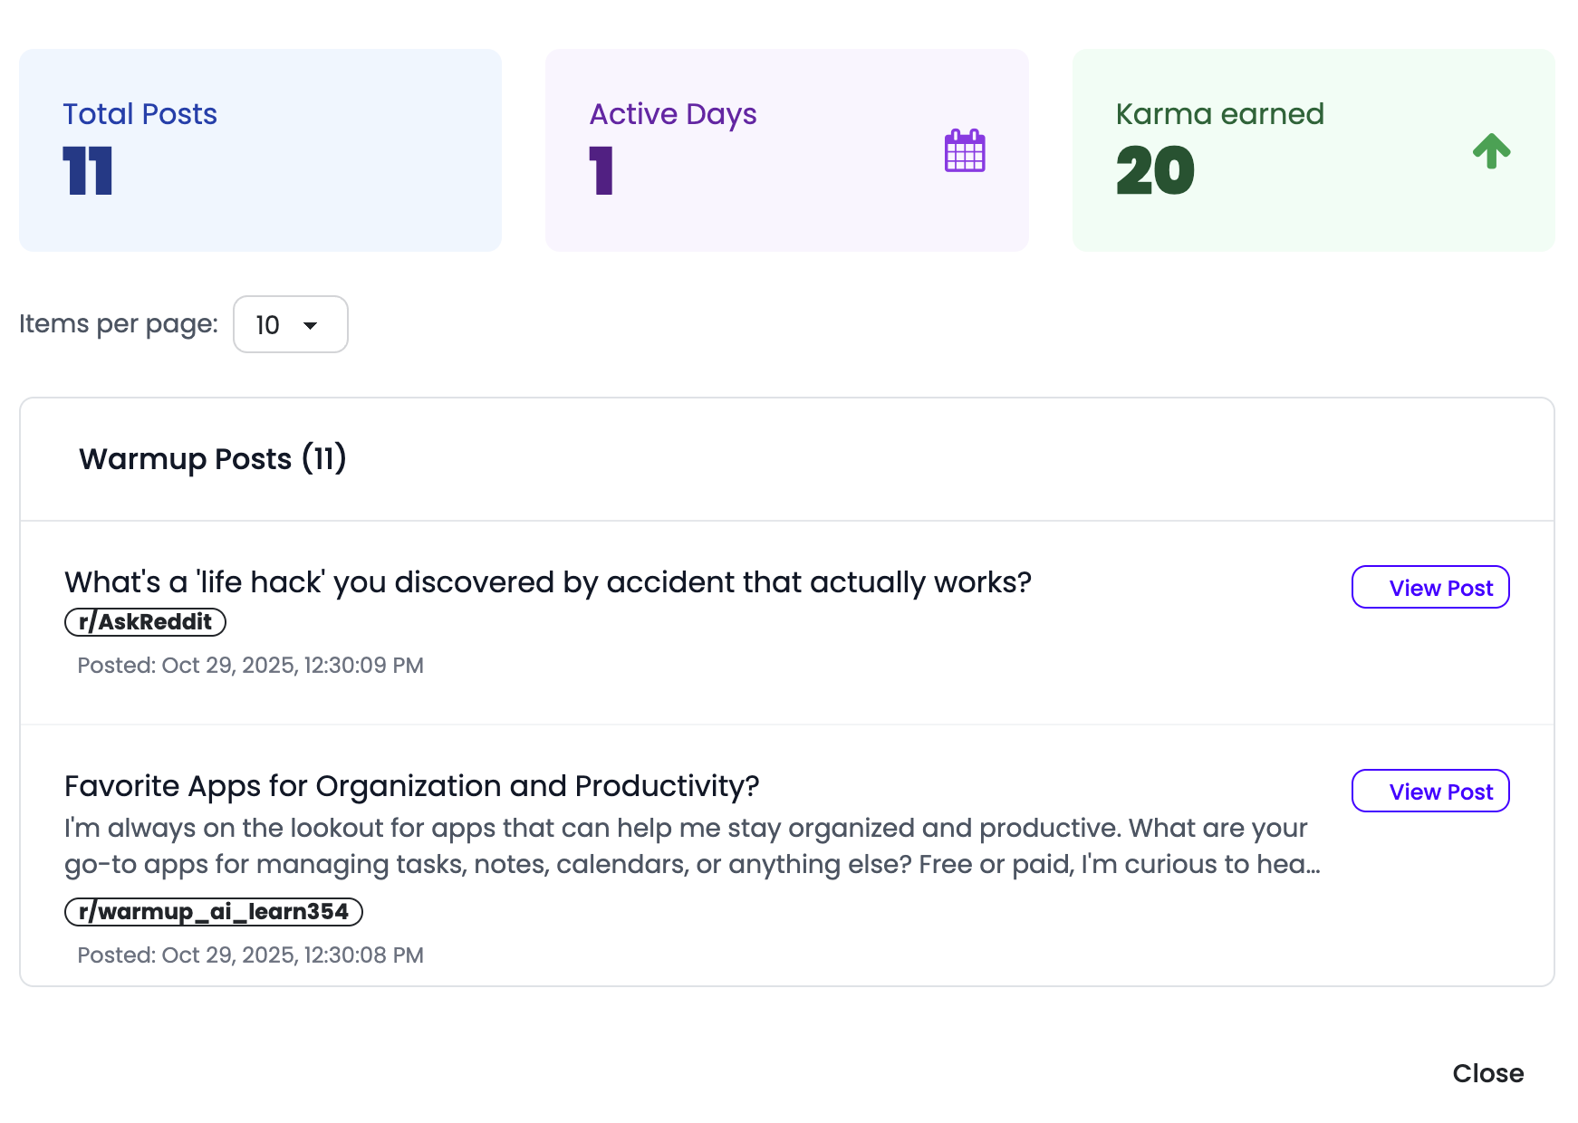Click the 12:30:08 PM posted timestamp
The image size is (1578, 1123).
pos(250,955)
